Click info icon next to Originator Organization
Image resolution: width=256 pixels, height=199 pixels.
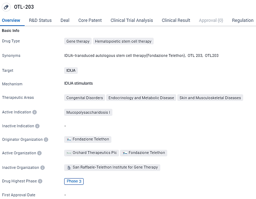tap(46, 140)
